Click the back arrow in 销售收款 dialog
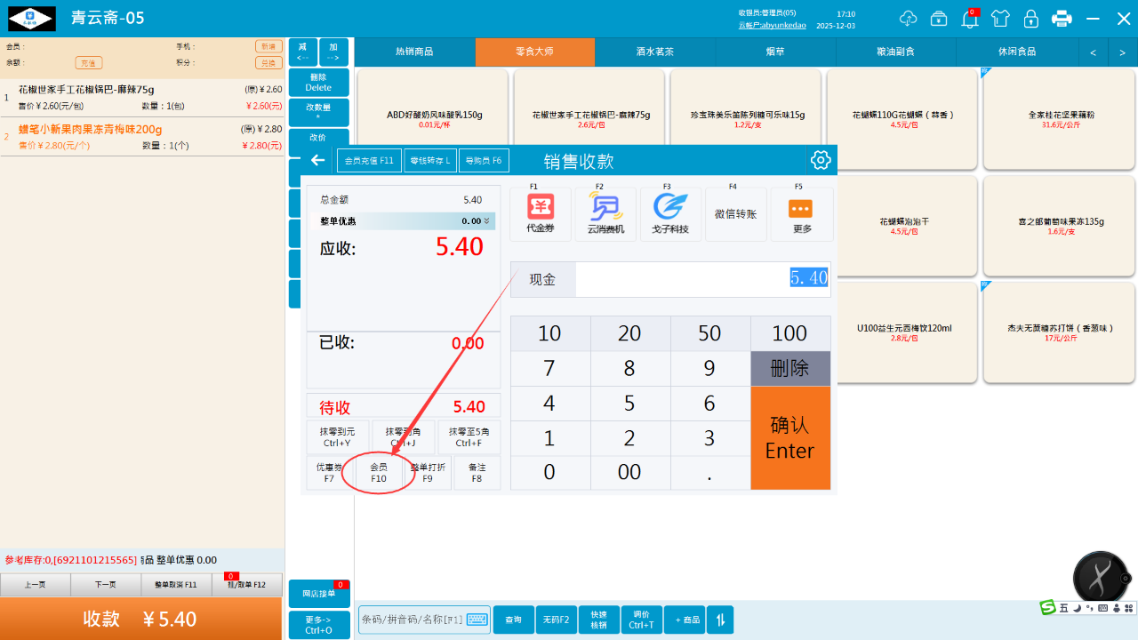The width and height of the screenshot is (1138, 640). [x=317, y=160]
